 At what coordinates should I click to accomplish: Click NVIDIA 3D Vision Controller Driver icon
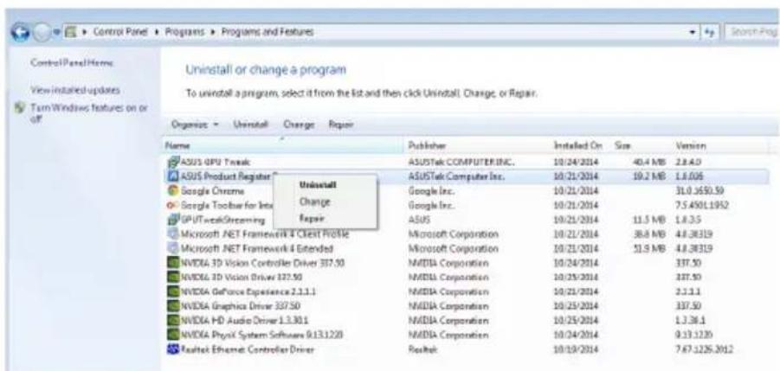(x=173, y=263)
